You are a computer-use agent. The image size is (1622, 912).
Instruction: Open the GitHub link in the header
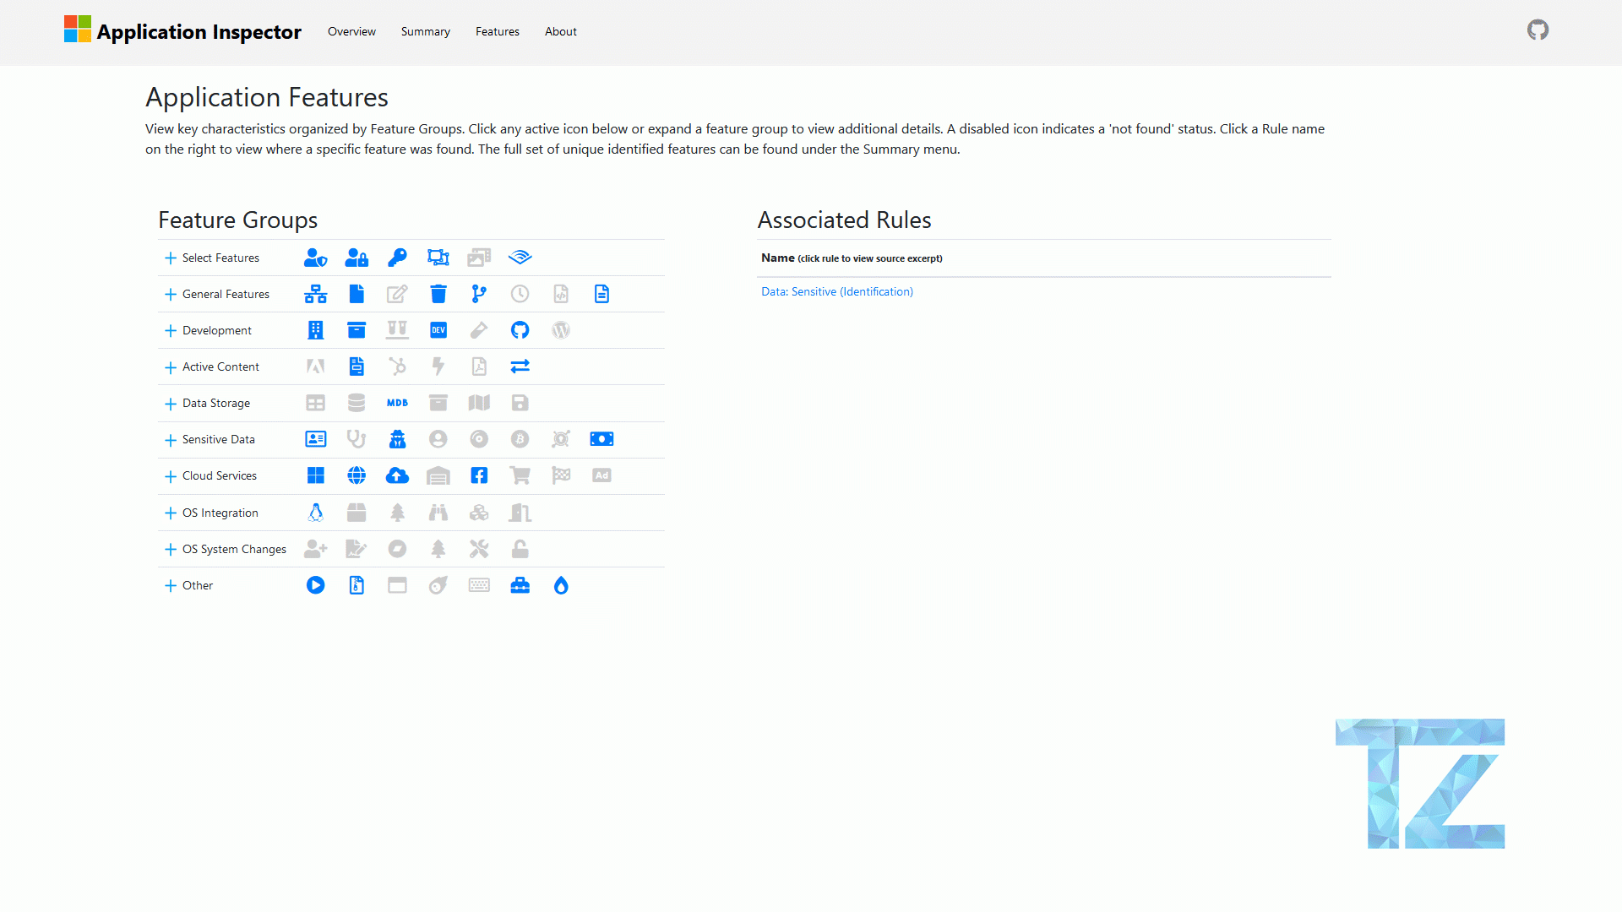pos(1538,30)
